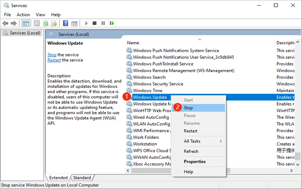Screen dimensions: 302x189
Task: Select Windows Push Notifications User Service_3c9db845
Action: (210, 57)
